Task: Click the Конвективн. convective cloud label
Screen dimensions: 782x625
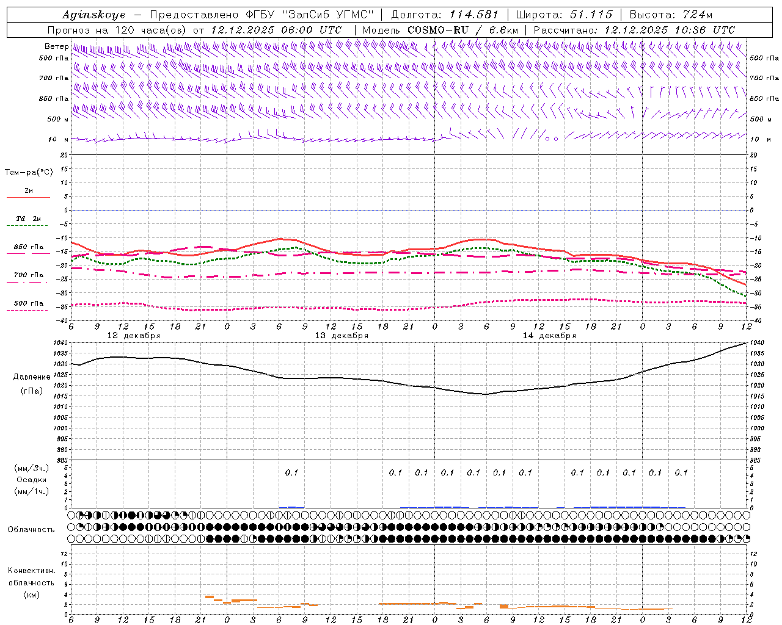Action: tap(31, 571)
